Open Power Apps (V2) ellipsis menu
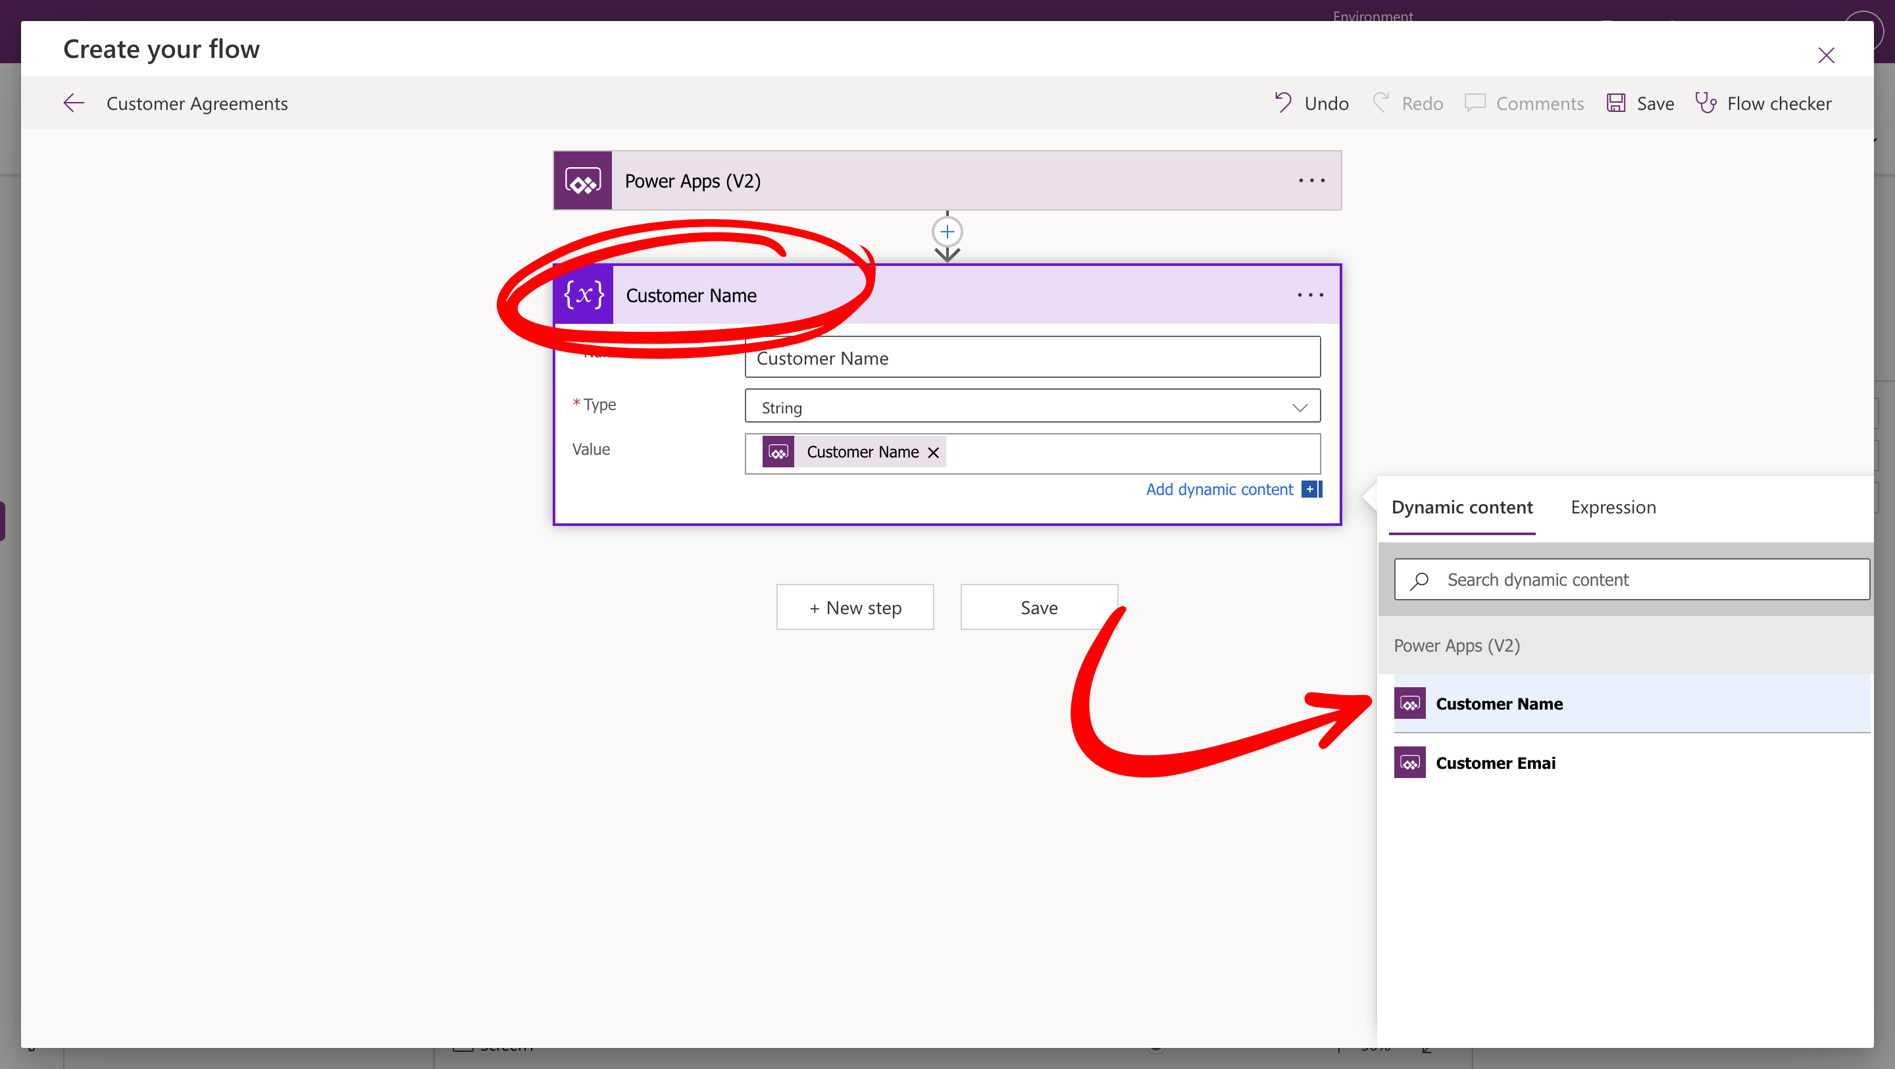This screenshot has height=1069, width=1895. pos(1311,181)
